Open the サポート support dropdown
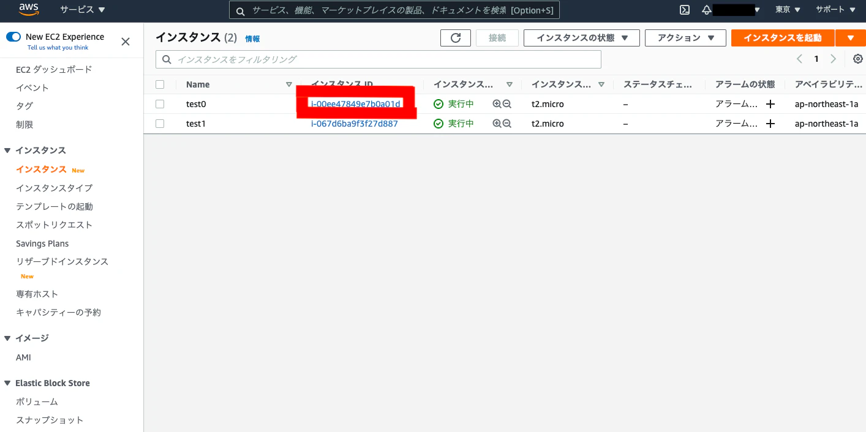866x432 pixels. (x=835, y=10)
